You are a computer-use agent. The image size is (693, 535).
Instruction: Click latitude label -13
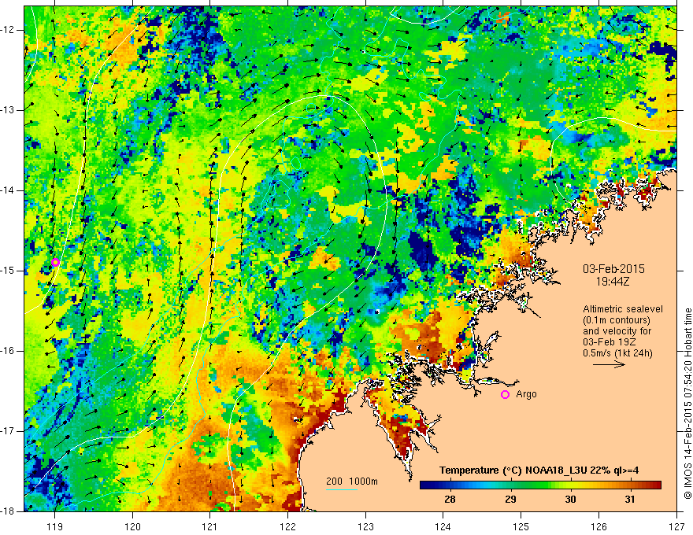[x=9, y=110]
